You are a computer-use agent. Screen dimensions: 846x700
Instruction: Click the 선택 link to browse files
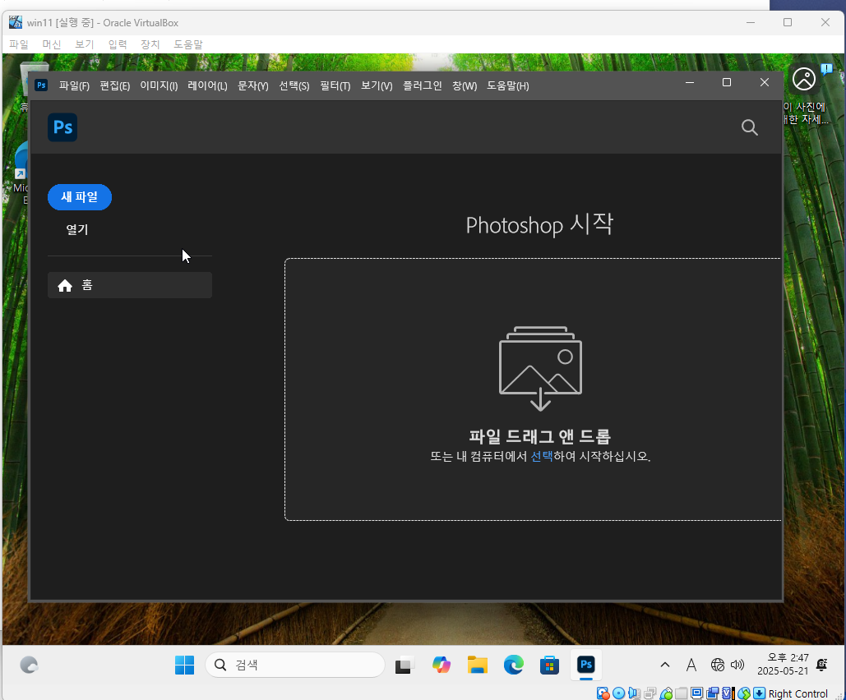coord(542,456)
